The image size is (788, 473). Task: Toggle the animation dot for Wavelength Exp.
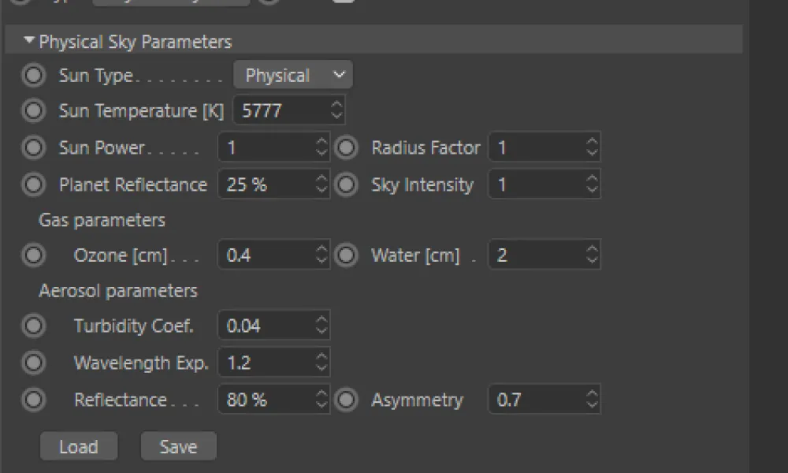click(x=33, y=363)
